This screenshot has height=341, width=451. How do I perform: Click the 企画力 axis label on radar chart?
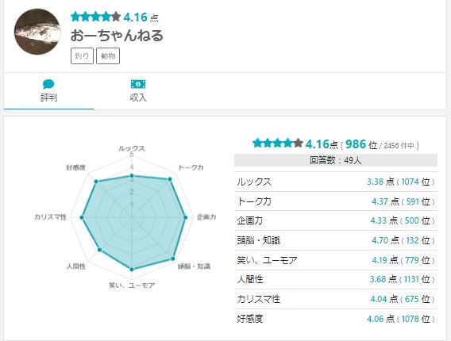click(206, 217)
